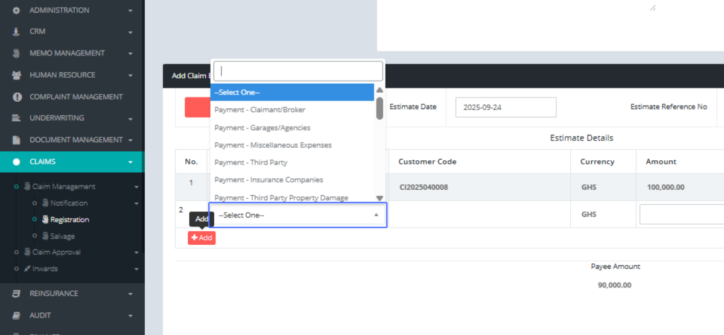Click the Estimate Date input field
Viewport: 724px width, 335px height.
pyautogui.click(x=505, y=107)
